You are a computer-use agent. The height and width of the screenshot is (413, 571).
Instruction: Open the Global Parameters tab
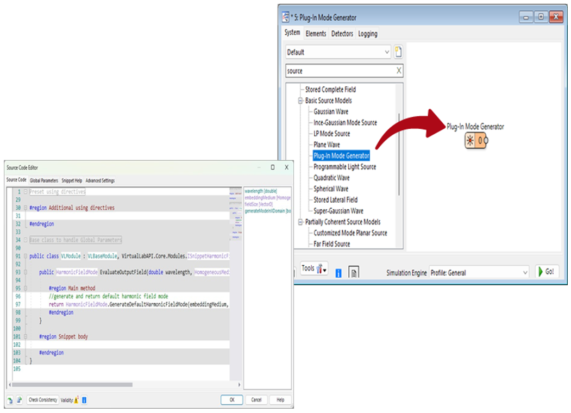click(43, 180)
